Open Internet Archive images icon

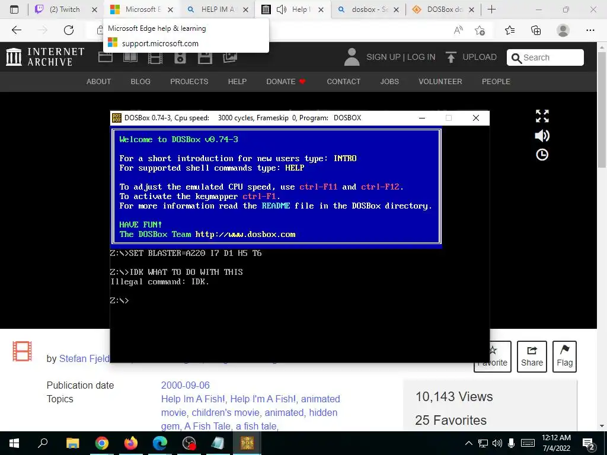pyautogui.click(x=230, y=57)
